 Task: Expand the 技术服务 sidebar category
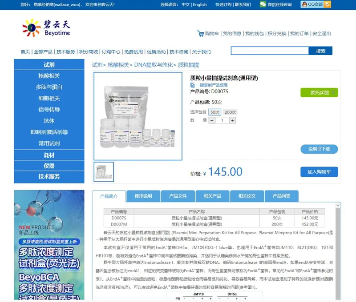[49, 176]
